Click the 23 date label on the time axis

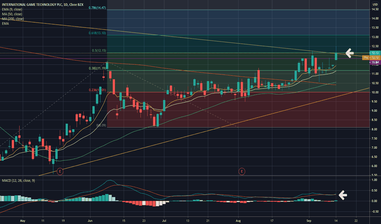[144, 221]
